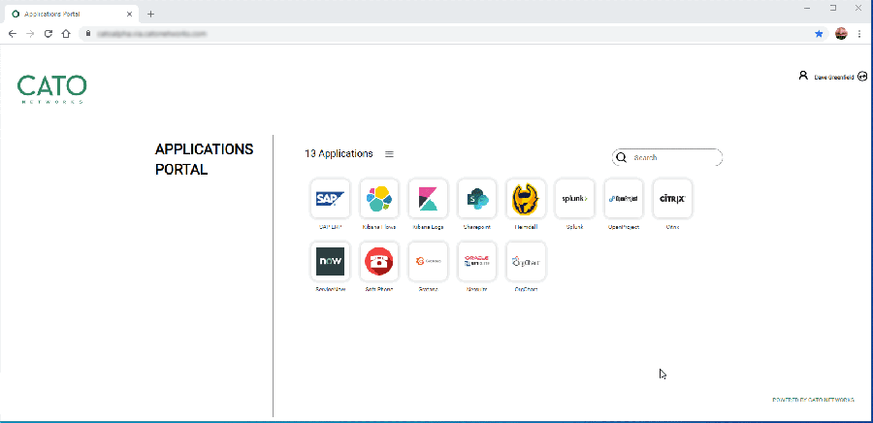Launch the Oracle Netsuite app tile
Image resolution: width=873 pixels, height=423 pixels.
(477, 261)
